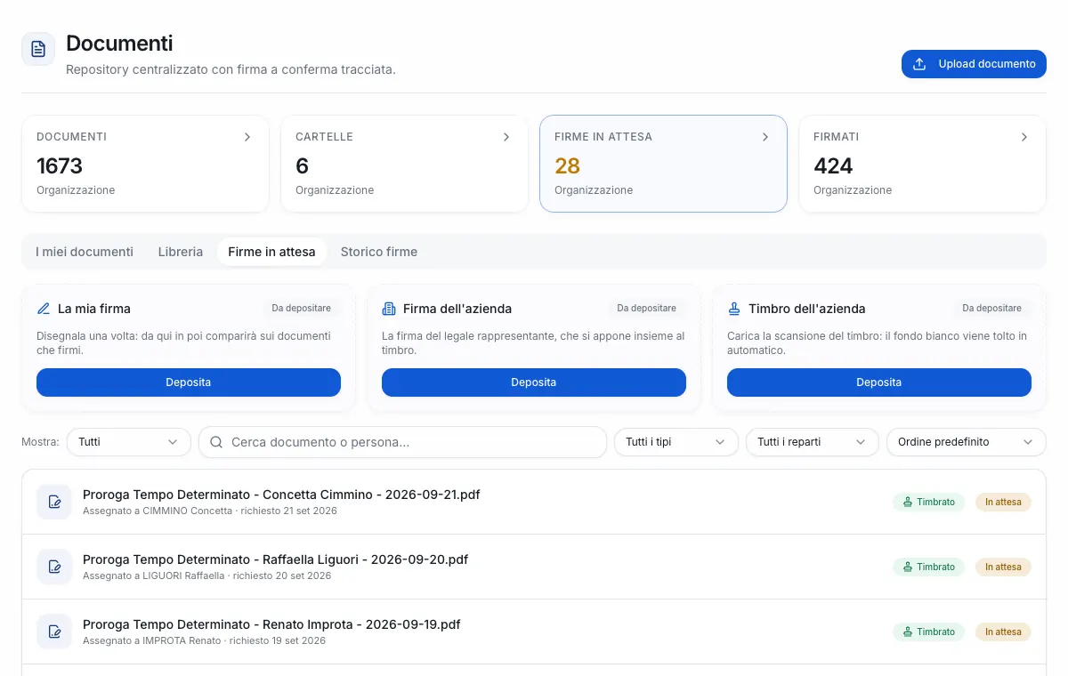The width and height of the screenshot is (1068, 676).
Task: Click the 6 Cartelle count
Action: (303, 166)
